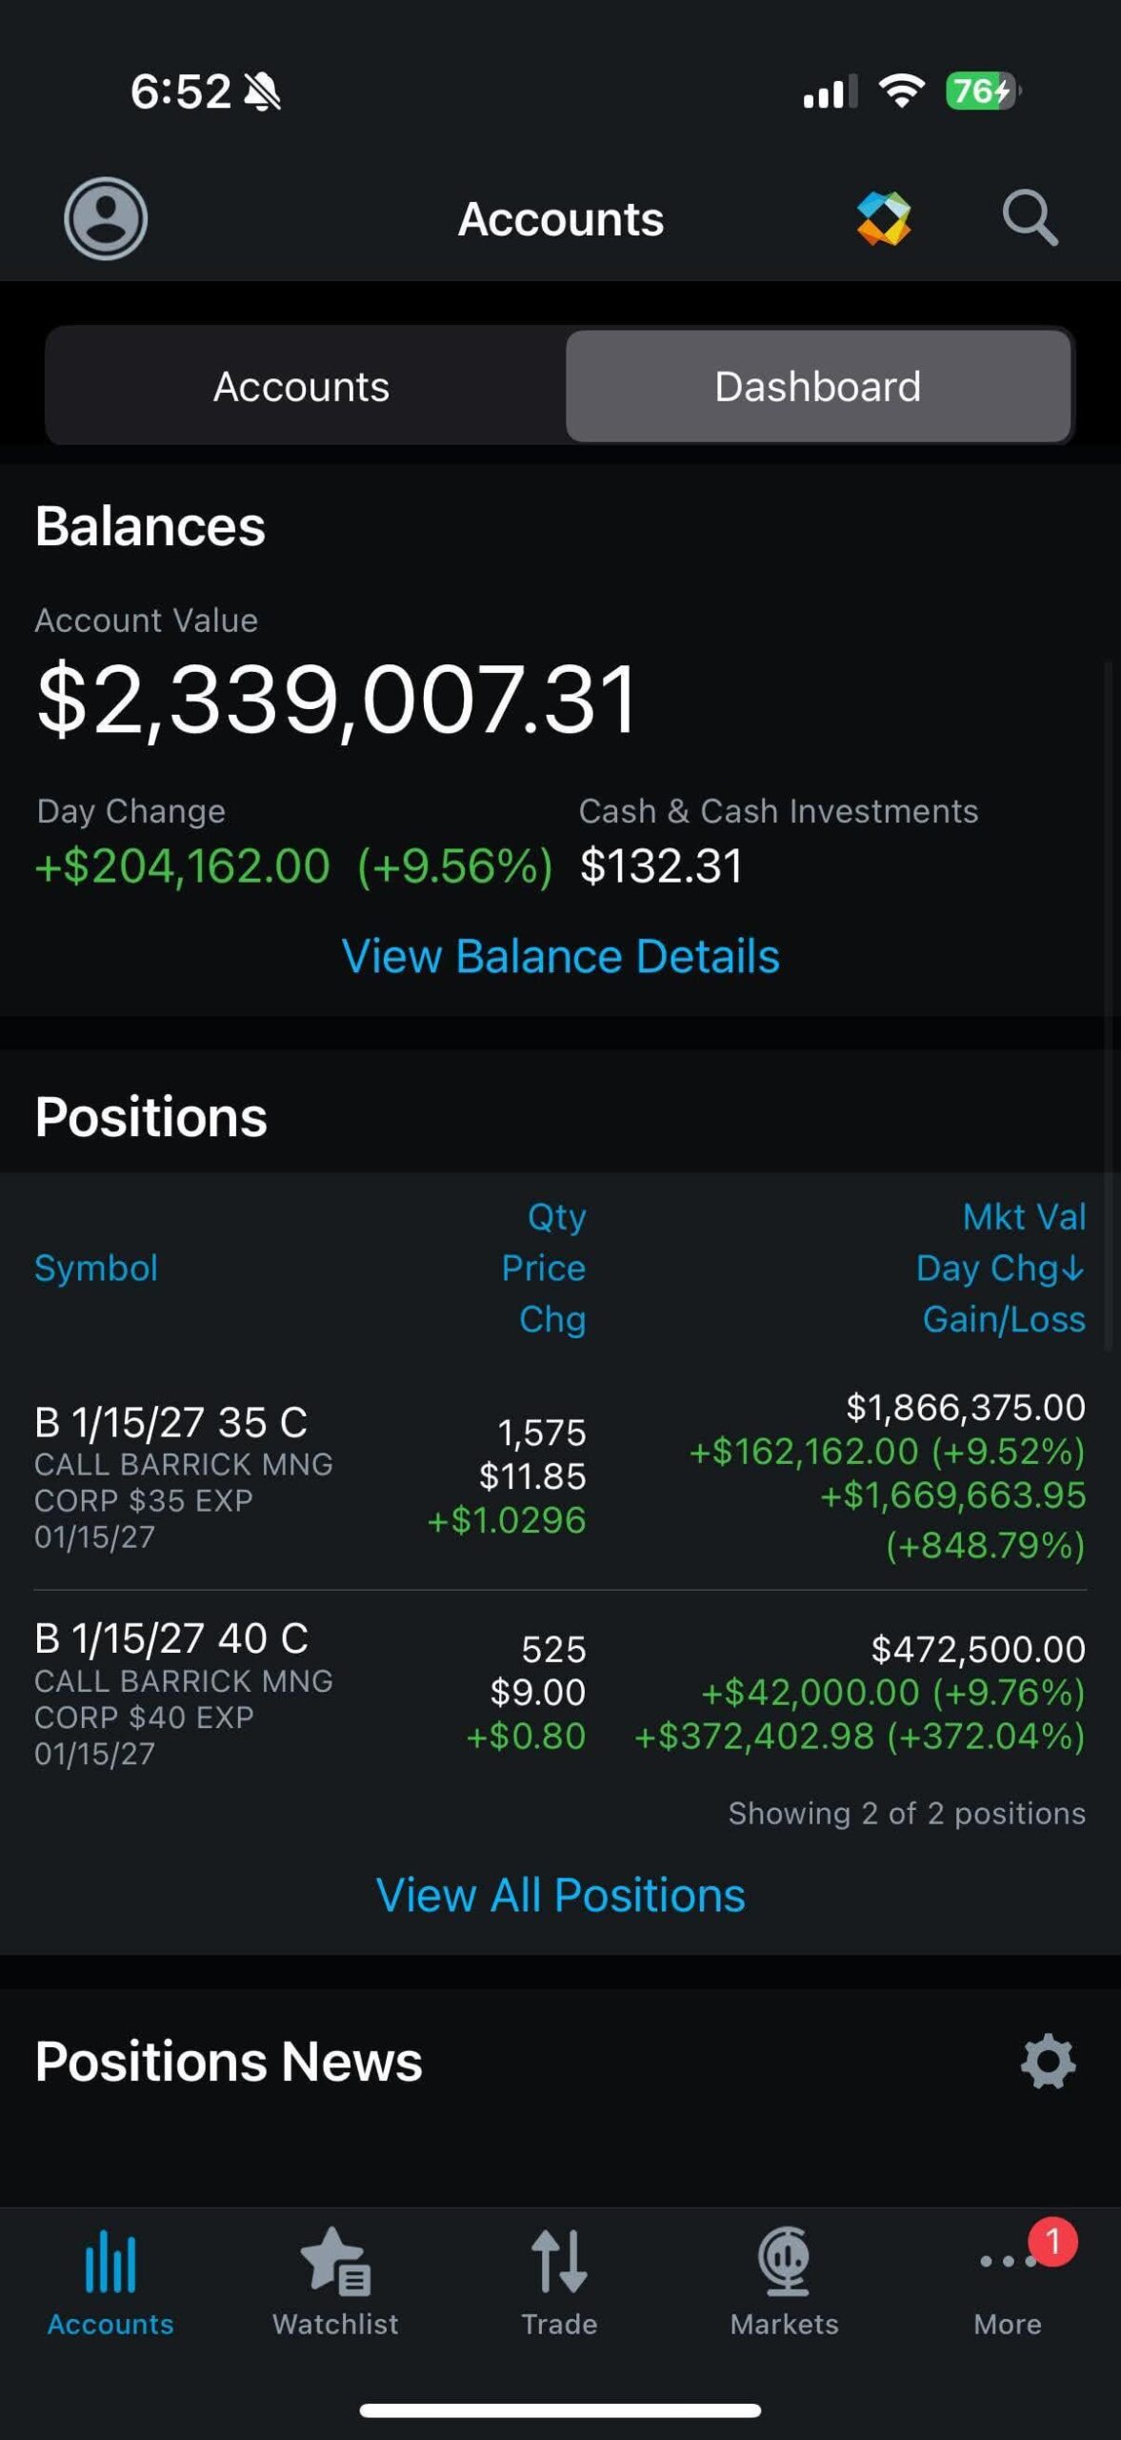Open View Balance Details link
The image size is (1121, 2440).
click(560, 956)
